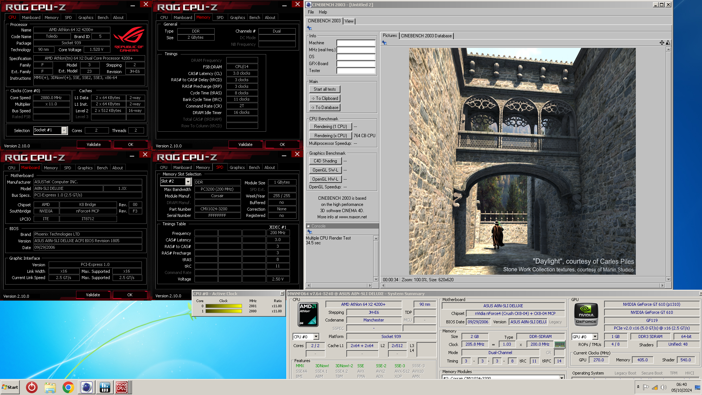Click the triangle icon above the render view
Screen dimensions: 702x395
(x=668, y=43)
